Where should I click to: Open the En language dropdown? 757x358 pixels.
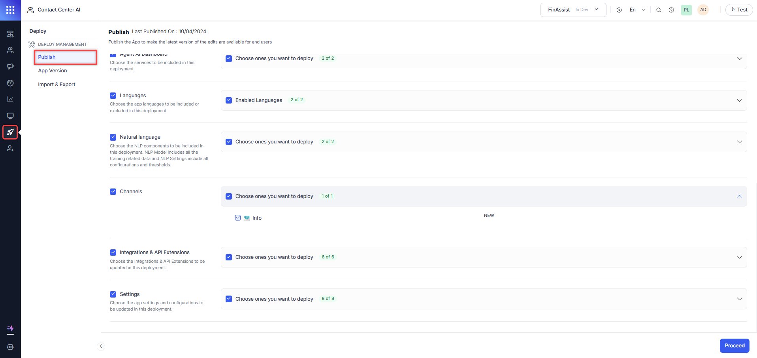tap(638, 10)
